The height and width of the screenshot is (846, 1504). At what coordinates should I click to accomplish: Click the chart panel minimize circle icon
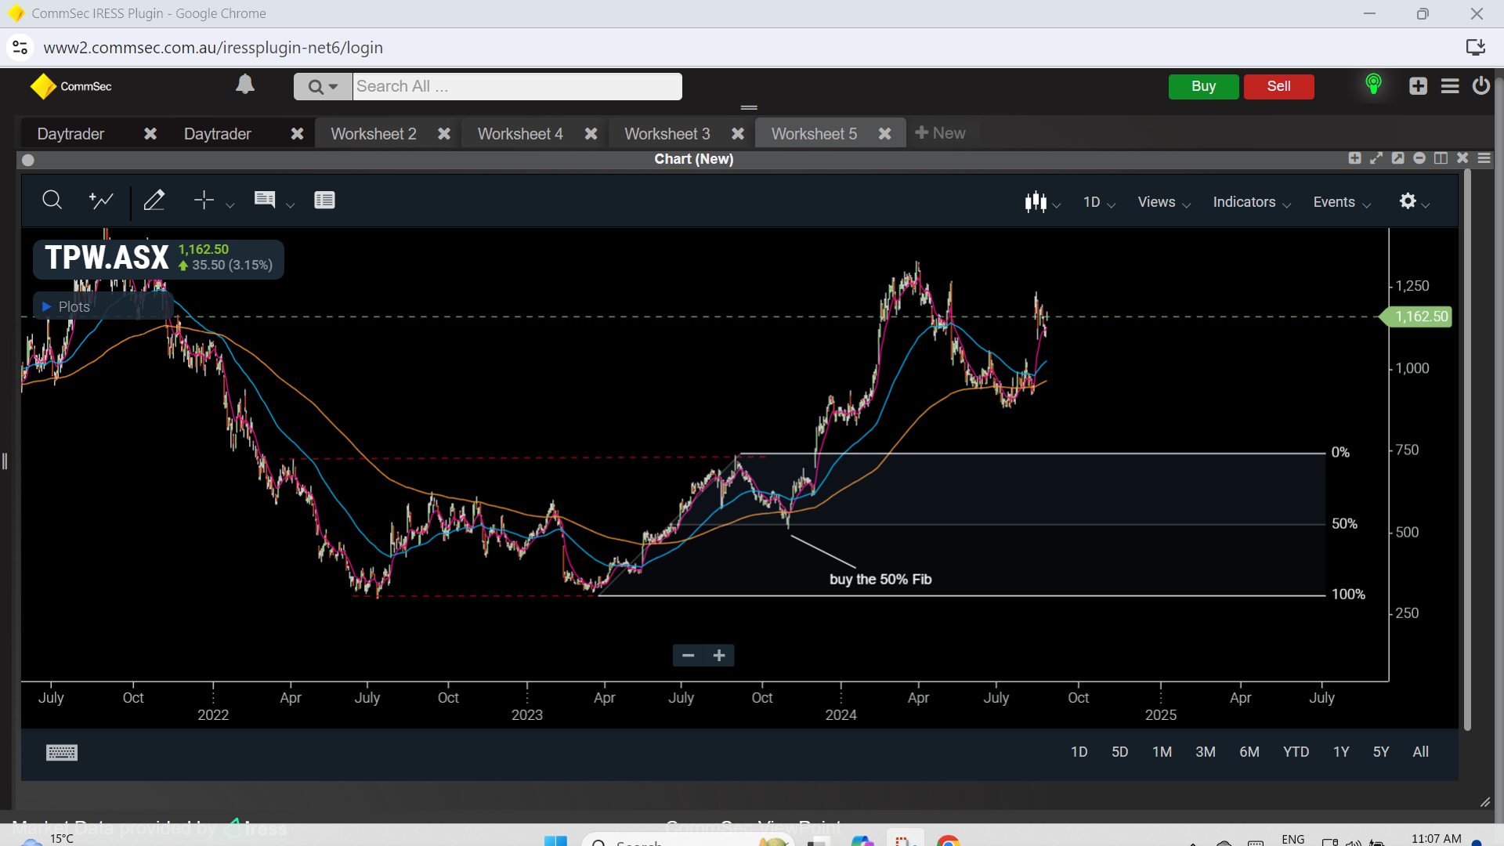[x=1419, y=158]
